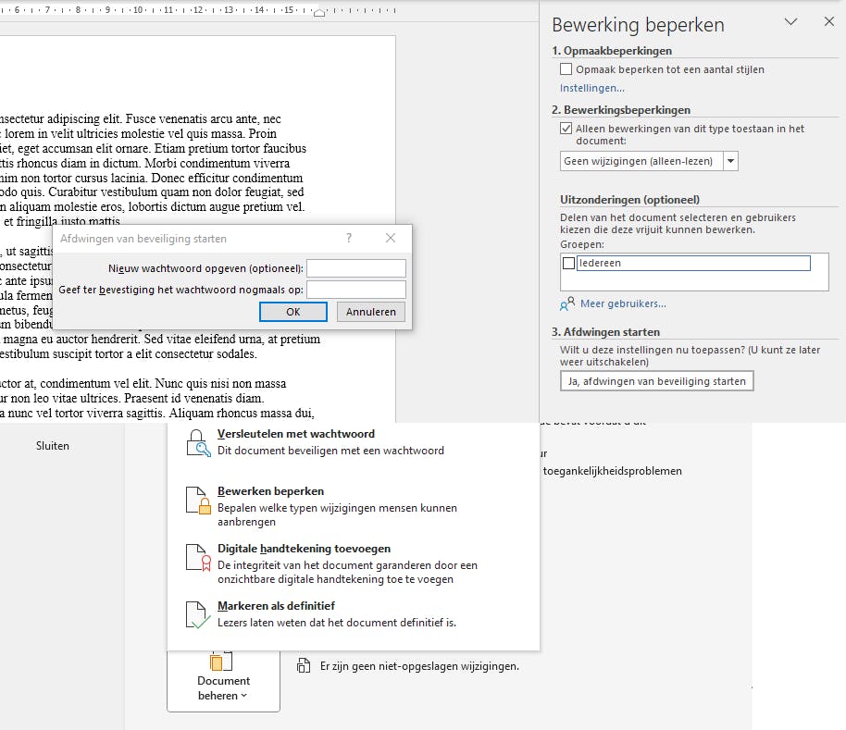846x730 pixels.
Task: Click the help question mark in dialog
Action: click(349, 238)
